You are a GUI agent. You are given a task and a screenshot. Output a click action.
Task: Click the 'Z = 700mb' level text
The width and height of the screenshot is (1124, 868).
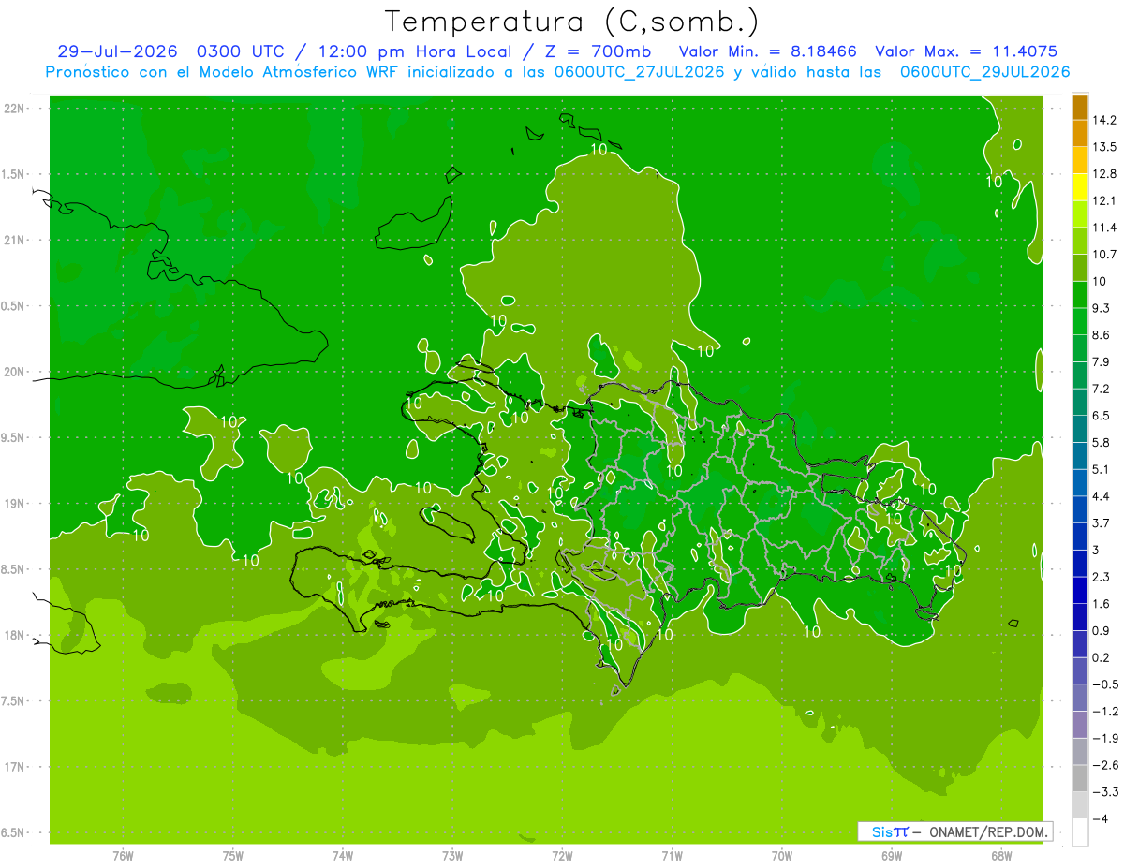[598, 51]
